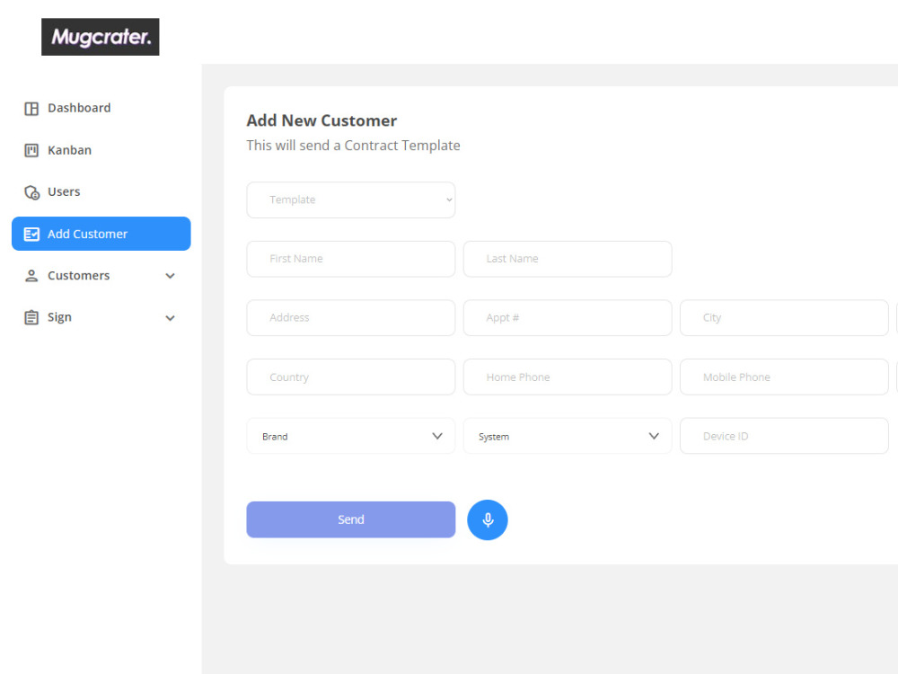This screenshot has height=674, width=898.
Task: Click the Country field
Action: point(351,377)
